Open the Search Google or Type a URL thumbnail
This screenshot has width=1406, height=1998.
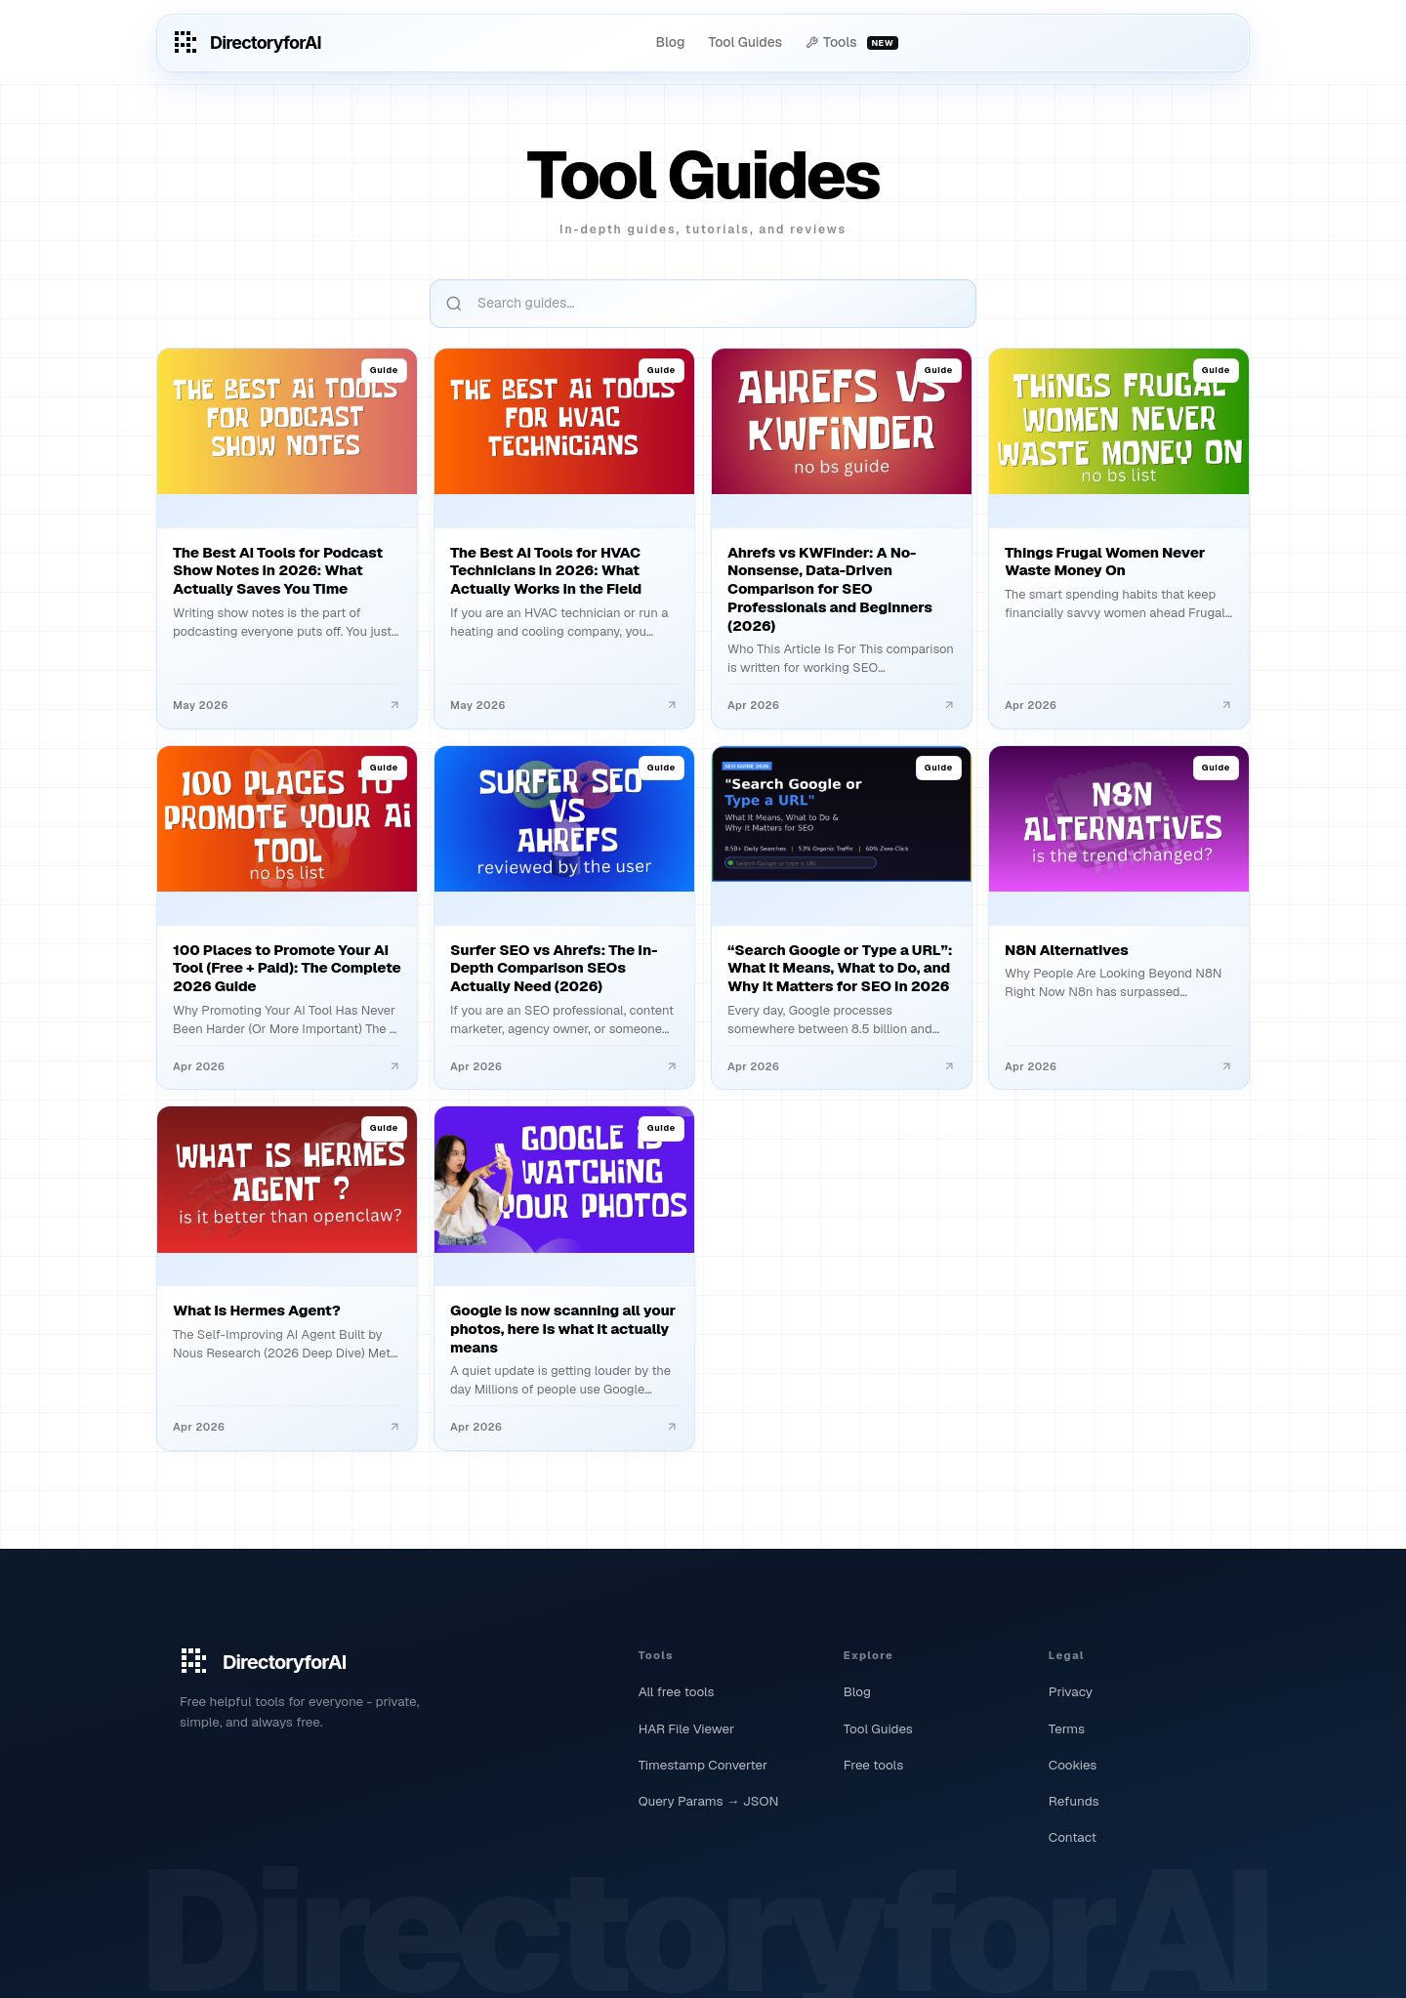point(842,813)
